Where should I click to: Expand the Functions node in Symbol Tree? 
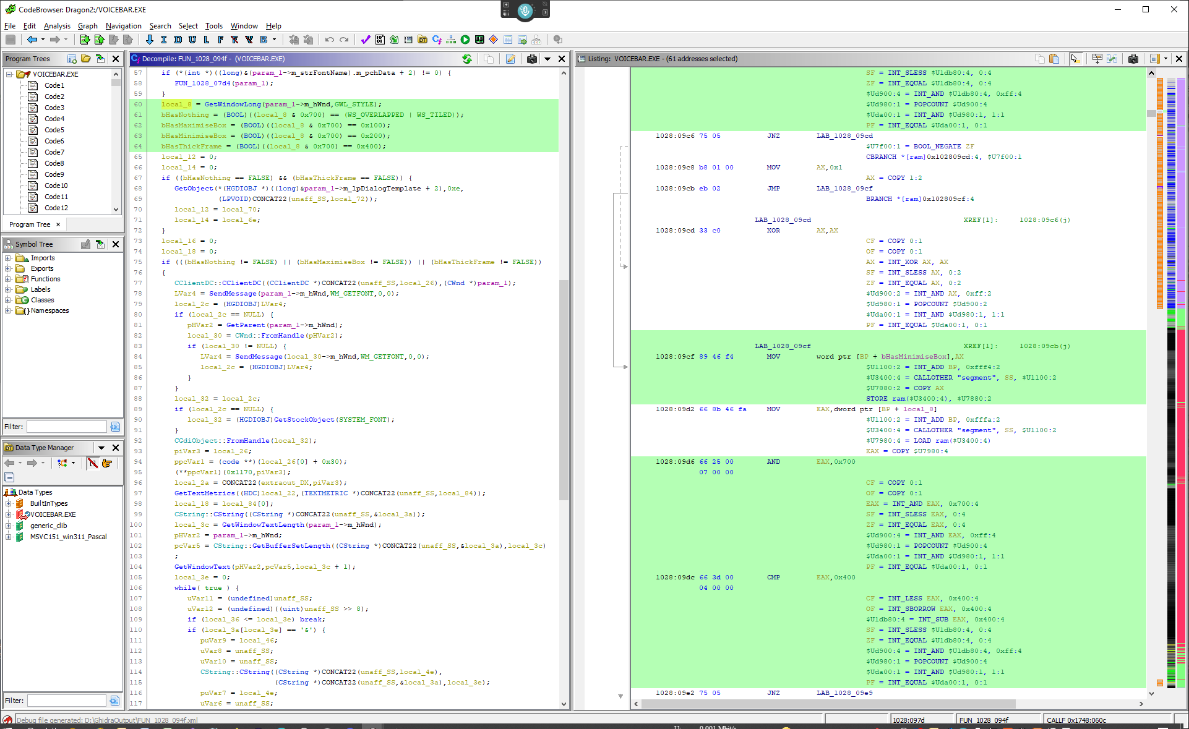click(x=8, y=279)
